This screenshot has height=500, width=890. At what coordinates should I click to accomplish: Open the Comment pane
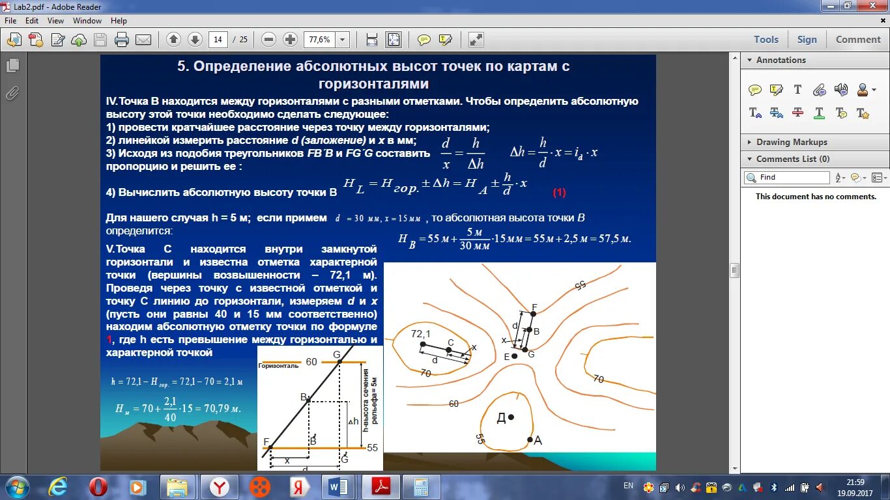(858, 40)
